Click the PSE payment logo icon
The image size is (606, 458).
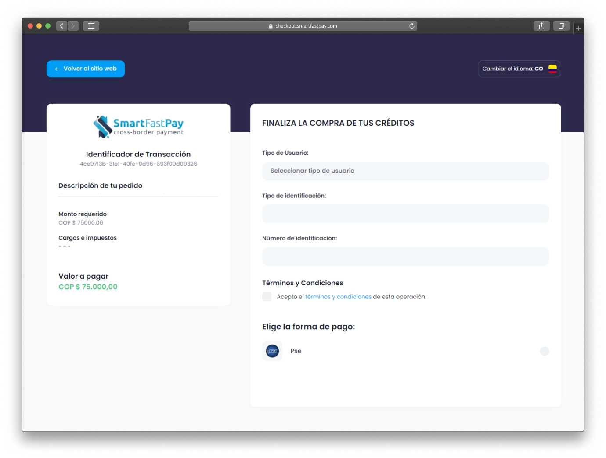(272, 351)
